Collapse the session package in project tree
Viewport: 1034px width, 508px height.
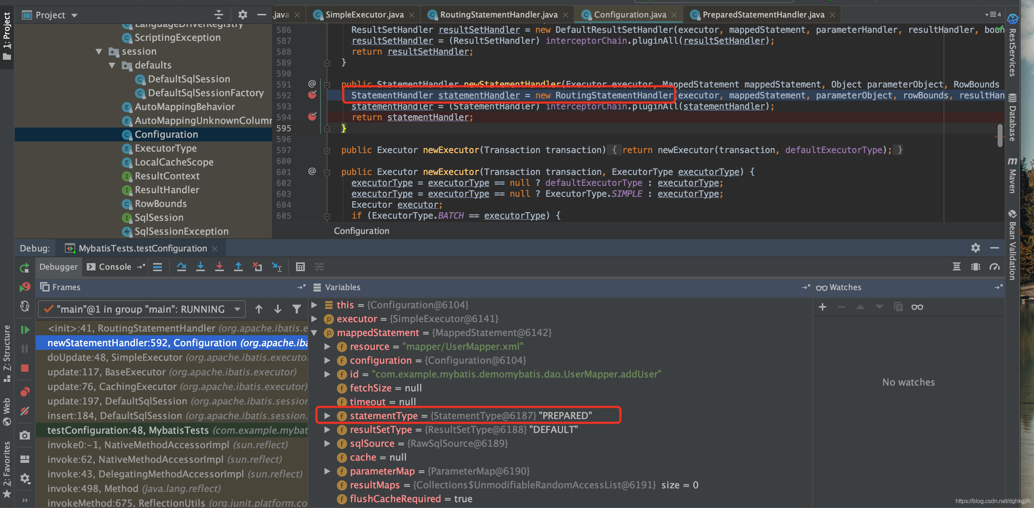click(x=99, y=51)
